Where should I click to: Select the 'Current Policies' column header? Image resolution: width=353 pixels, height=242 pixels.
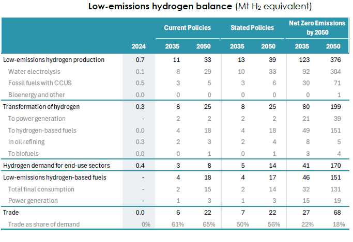(x=188, y=28)
